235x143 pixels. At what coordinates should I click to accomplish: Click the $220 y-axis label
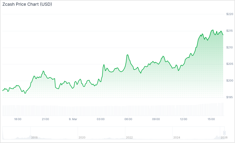[x=230, y=14]
